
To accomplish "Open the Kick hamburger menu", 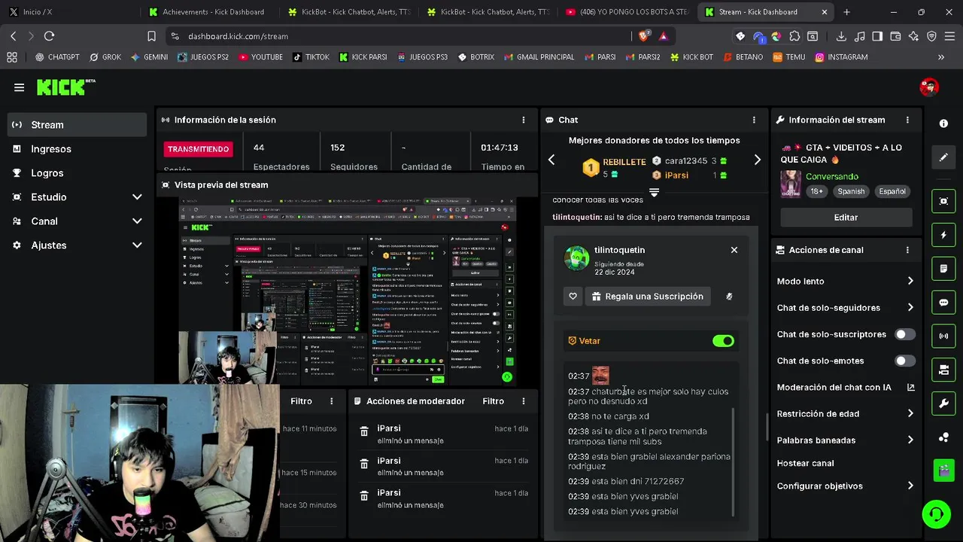I will click(x=19, y=87).
